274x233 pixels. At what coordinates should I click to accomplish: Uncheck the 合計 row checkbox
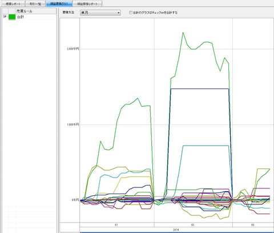(5, 17)
